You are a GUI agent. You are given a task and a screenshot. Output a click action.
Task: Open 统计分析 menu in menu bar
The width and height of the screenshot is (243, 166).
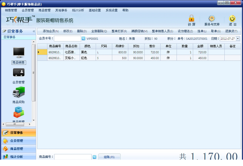(x=78, y=10)
